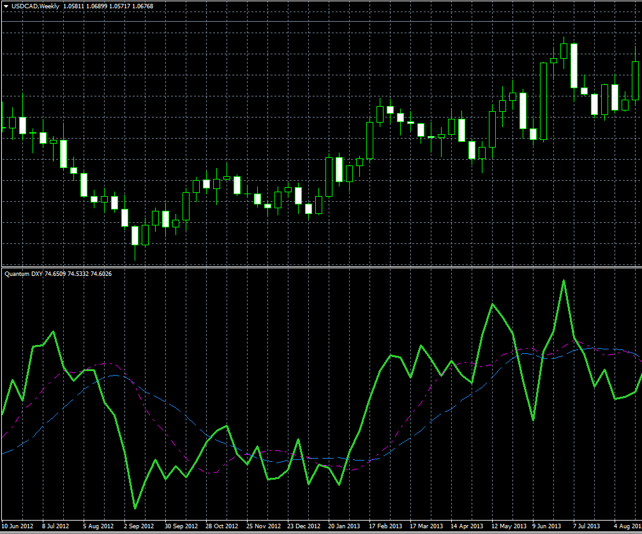The height and width of the screenshot is (534, 642).
Task: Click the 25 Nov 2012 date label
Action: point(263,526)
